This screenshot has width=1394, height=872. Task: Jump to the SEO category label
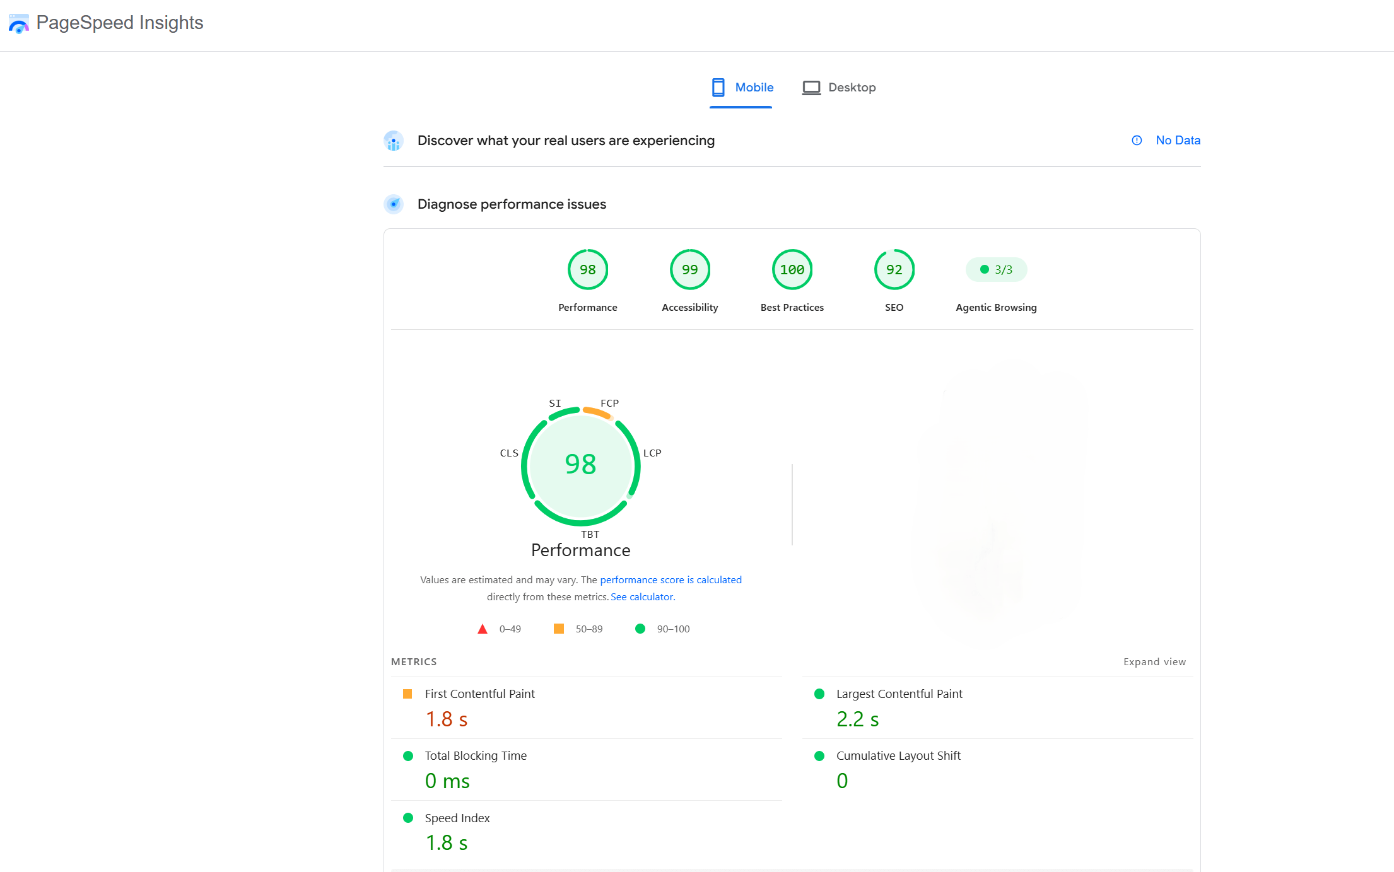point(894,308)
